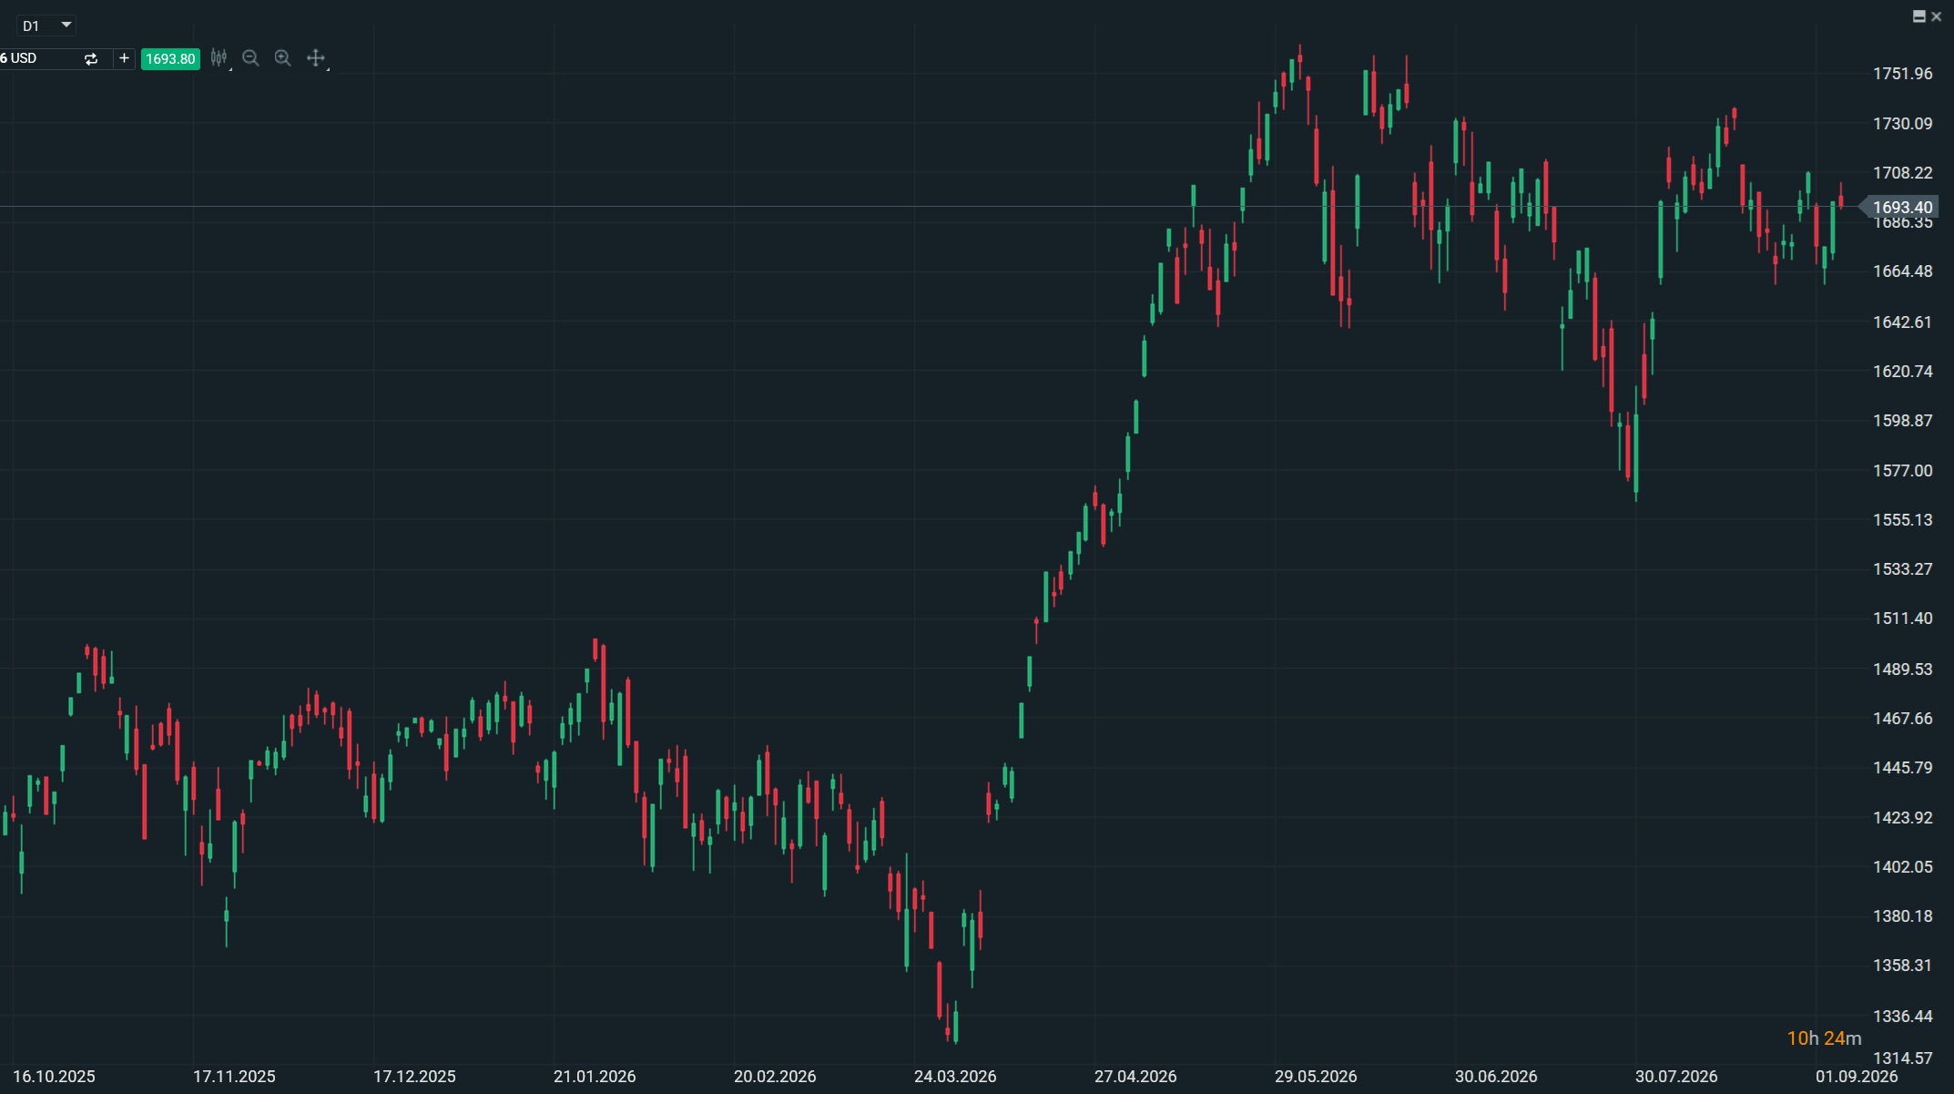
Task: Click the 1664.48 price axis label
Action: pyautogui.click(x=1902, y=271)
